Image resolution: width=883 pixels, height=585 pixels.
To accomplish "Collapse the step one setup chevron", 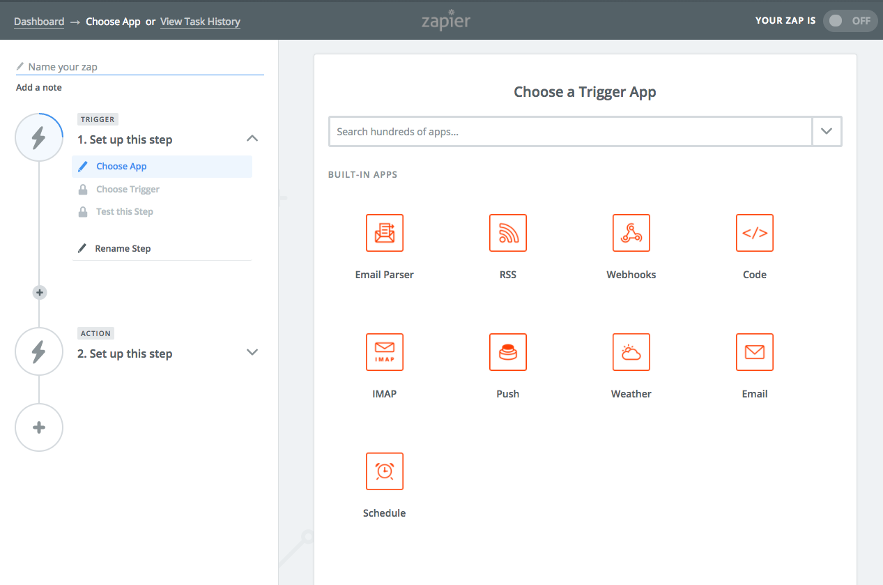I will point(252,138).
